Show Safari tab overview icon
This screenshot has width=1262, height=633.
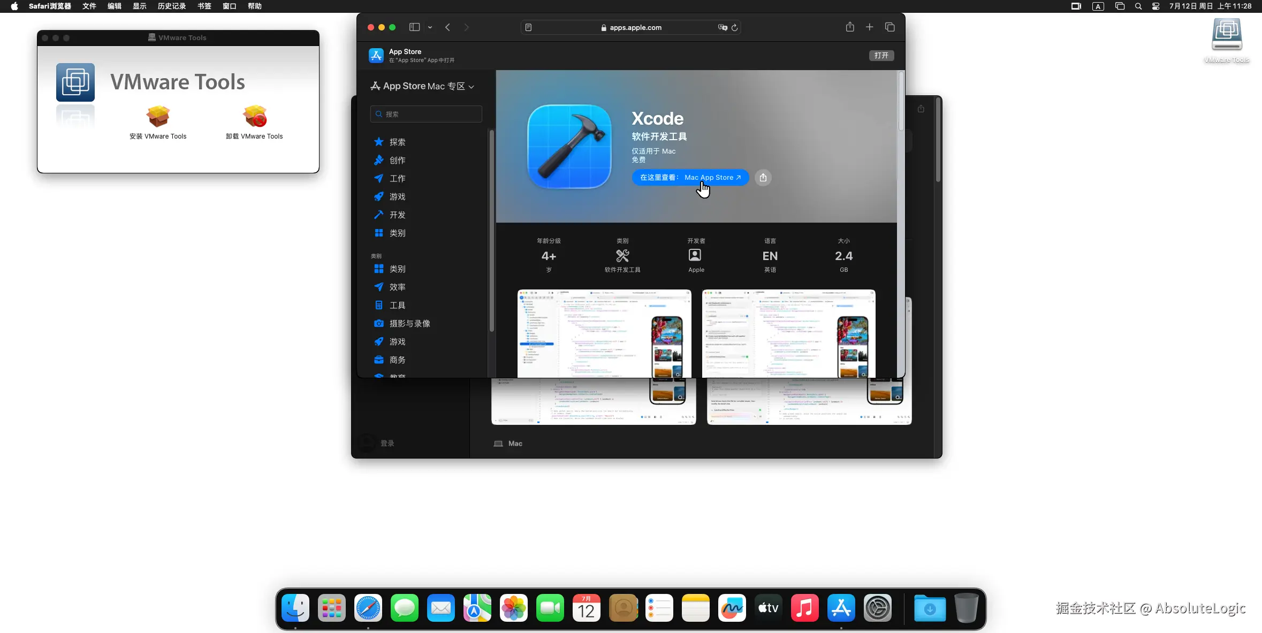pos(890,27)
